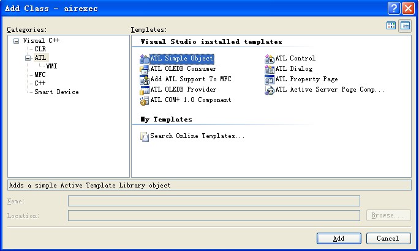Click the Add button
This screenshot has width=419, height=251.
coord(339,238)
